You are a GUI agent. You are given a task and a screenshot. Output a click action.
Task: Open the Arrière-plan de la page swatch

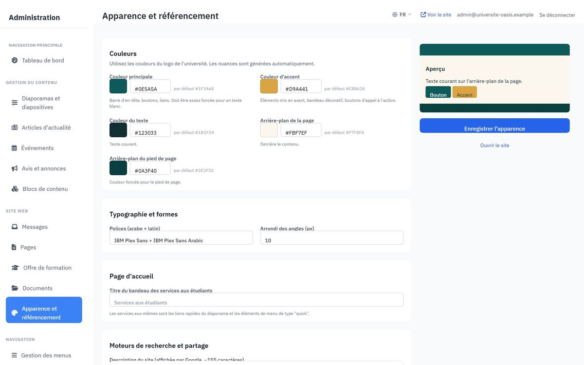click(269, 130)
